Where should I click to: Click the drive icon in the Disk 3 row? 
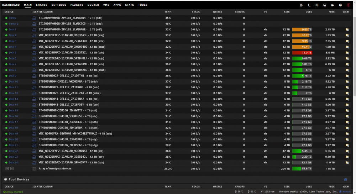coord(34,41)
